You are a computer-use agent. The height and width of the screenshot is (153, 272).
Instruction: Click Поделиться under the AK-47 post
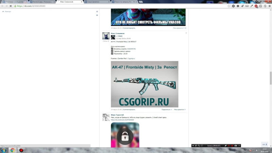(x=167, y=109)
